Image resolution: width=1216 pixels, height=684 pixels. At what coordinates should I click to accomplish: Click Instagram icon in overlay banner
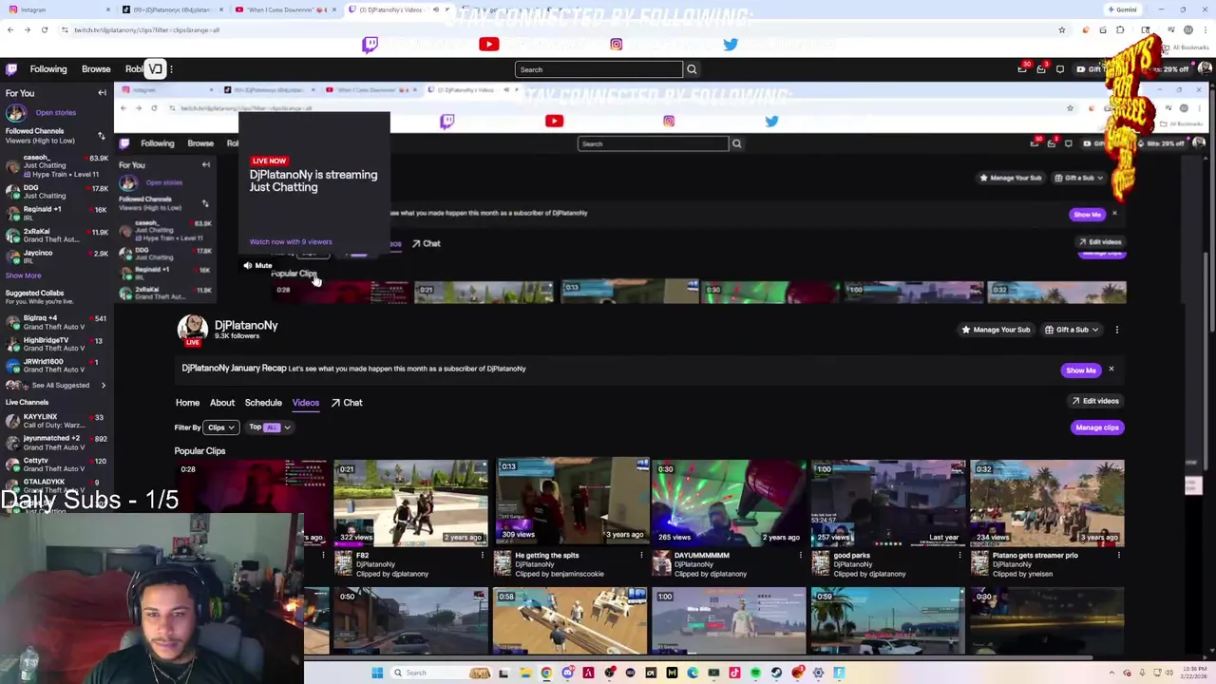coord(617,45)
